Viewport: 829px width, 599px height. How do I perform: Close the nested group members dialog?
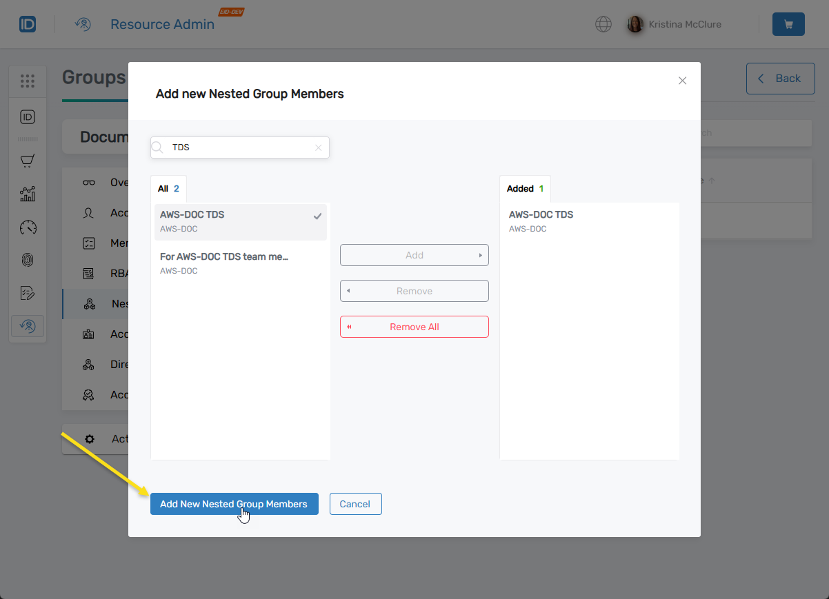pos(682,81)
